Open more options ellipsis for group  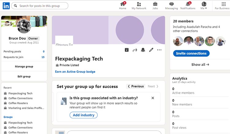tap(159, 50)
